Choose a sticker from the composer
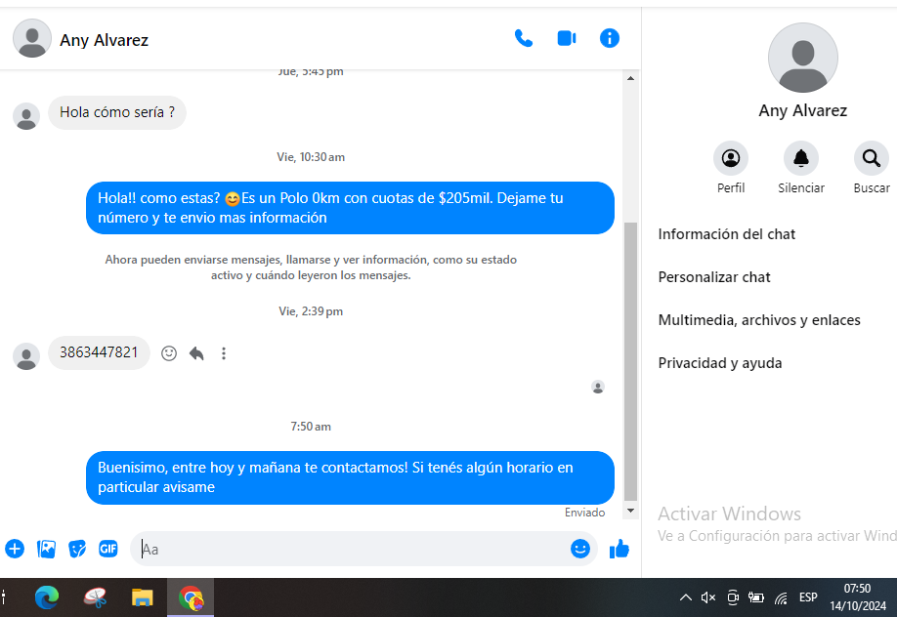The height and width of the screenshot is (617, 897). pos(77,549)
